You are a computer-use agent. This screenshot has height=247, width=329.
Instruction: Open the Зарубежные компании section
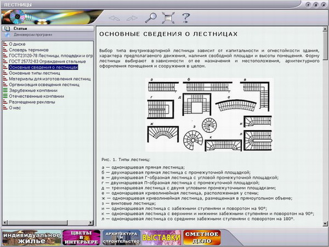[33, 91]
